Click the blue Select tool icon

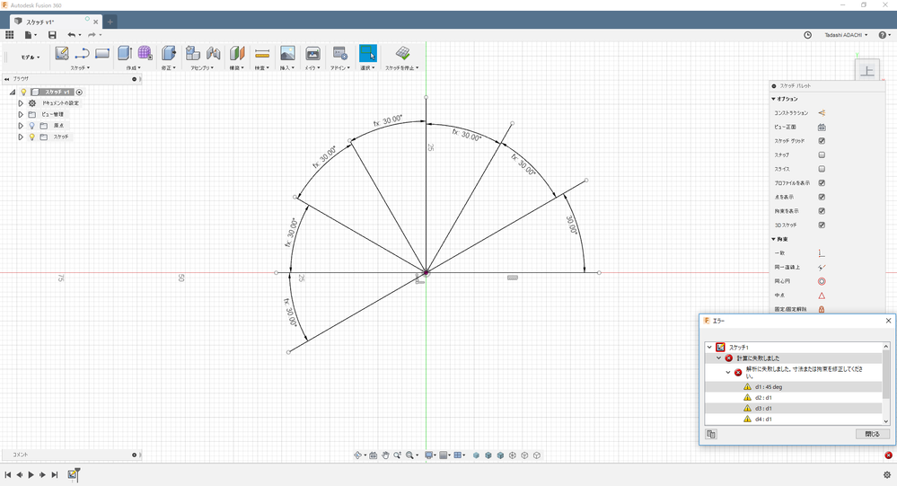click(x=368, y=53)
